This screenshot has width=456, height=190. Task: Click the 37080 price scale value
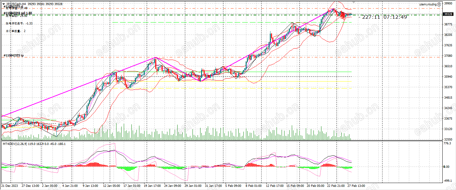click(448, 56)
